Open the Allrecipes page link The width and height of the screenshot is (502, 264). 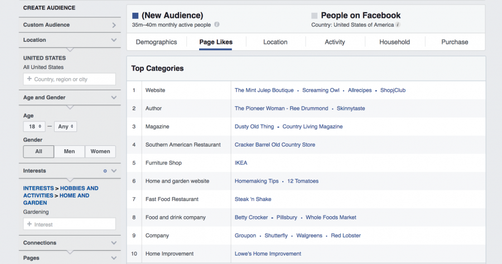point(360,90)
